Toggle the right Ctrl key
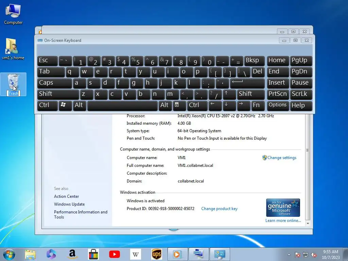This screenshot has width=348, height=261. click(x=197, y=106)
